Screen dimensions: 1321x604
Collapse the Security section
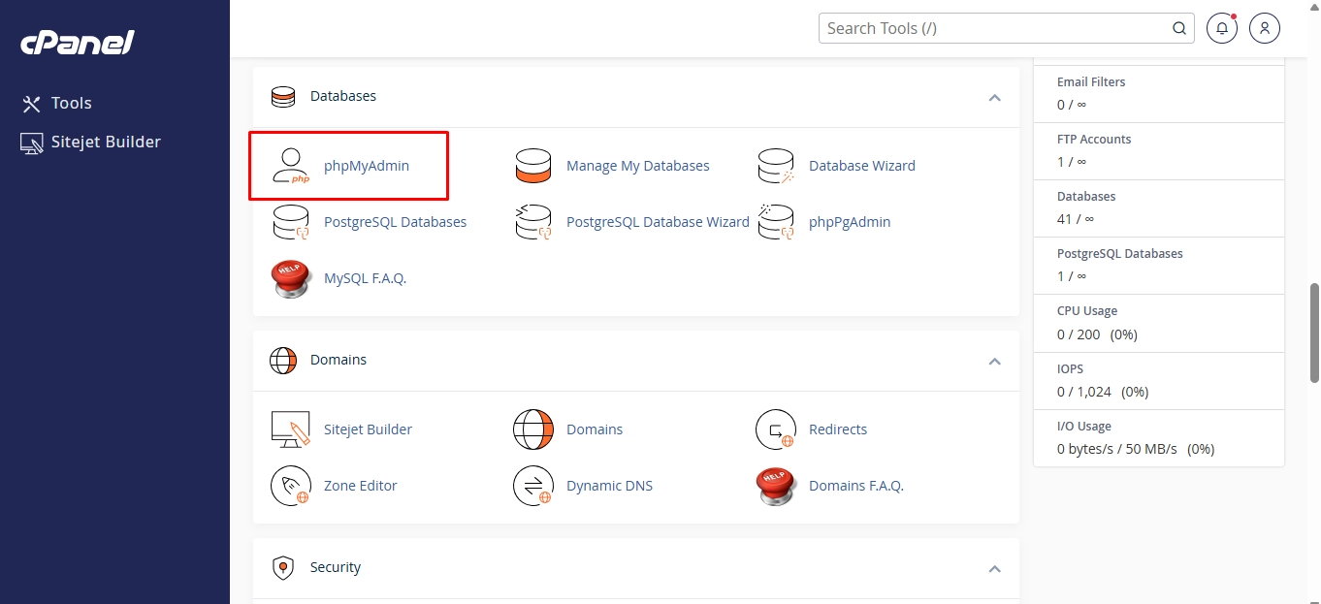tap(994, 569)
